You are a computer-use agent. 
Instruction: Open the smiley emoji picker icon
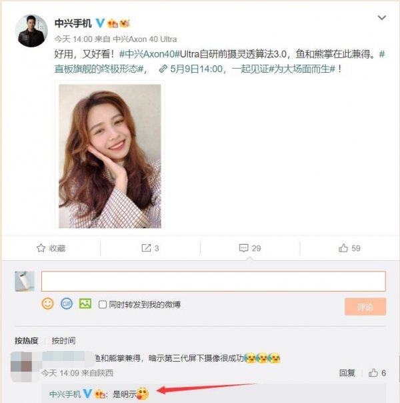48,304
